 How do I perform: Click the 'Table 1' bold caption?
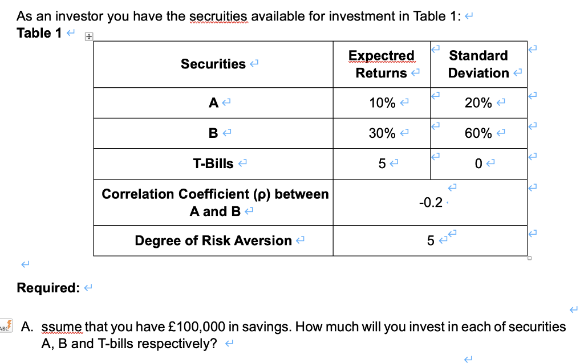(x=39, y=33)
